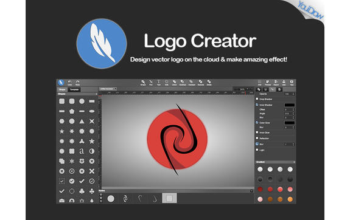The width and height of the screenshot is (353, 220).
Task: Apply the Subtract path operation
Action: [x=183, y=83]
